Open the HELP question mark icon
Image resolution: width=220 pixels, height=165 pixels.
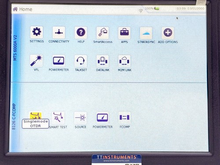(81, 33)
